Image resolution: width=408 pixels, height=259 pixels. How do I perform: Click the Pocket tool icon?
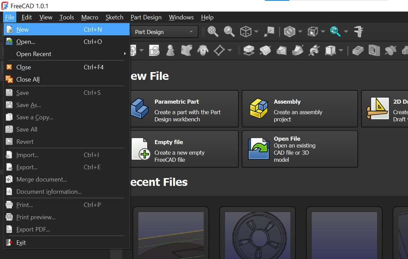[358, 50]
